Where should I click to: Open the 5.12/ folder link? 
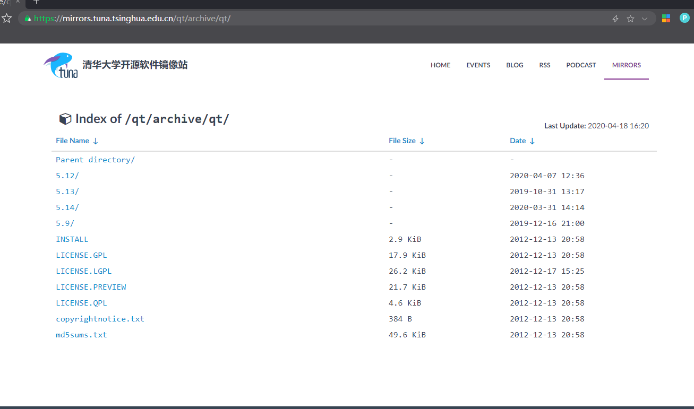click(x=67, y=176)
